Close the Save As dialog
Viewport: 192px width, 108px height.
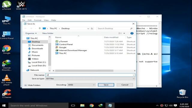[x=133, y=24]
